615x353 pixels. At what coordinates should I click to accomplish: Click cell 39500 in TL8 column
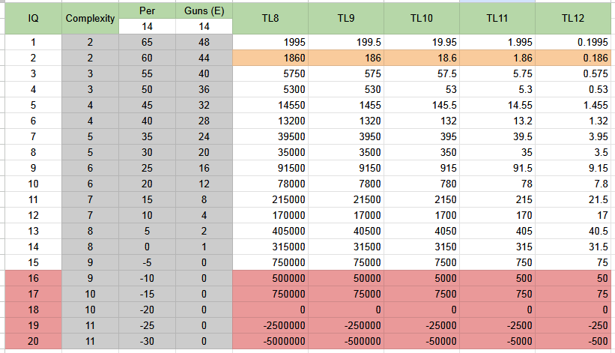[x=270, y=136]
